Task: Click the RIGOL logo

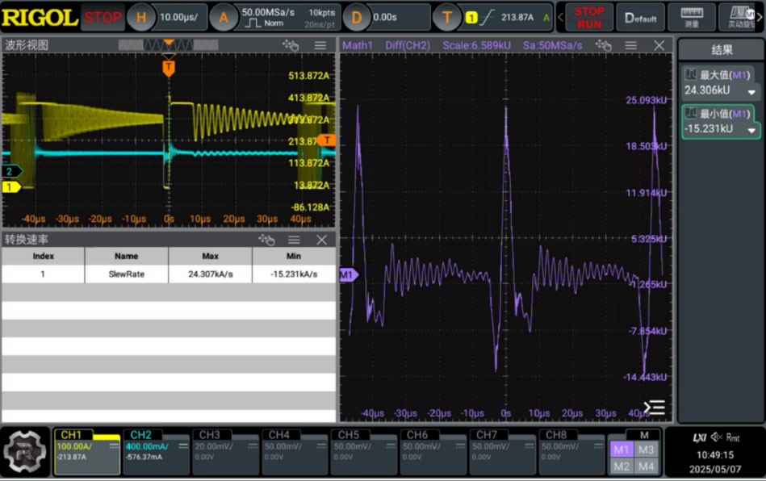Action: tap(40, 18)
